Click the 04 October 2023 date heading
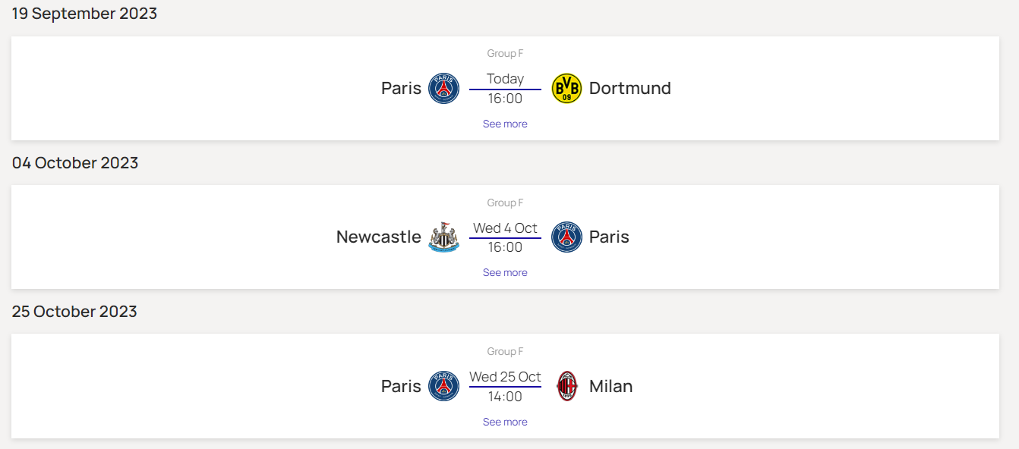 click(75, 163)
